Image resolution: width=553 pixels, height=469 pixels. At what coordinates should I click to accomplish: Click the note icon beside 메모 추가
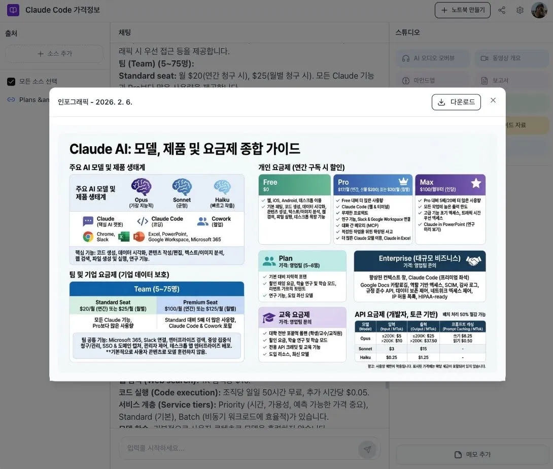(458, 454)
